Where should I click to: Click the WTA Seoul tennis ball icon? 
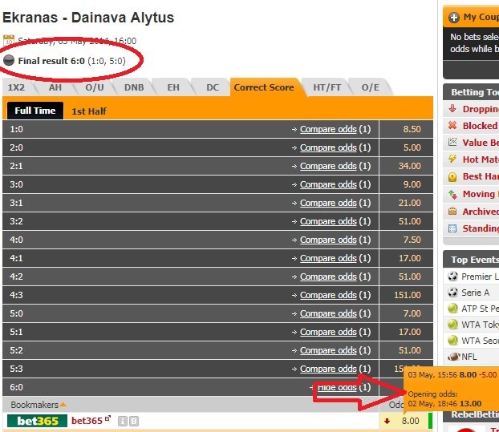click(452, 341)
